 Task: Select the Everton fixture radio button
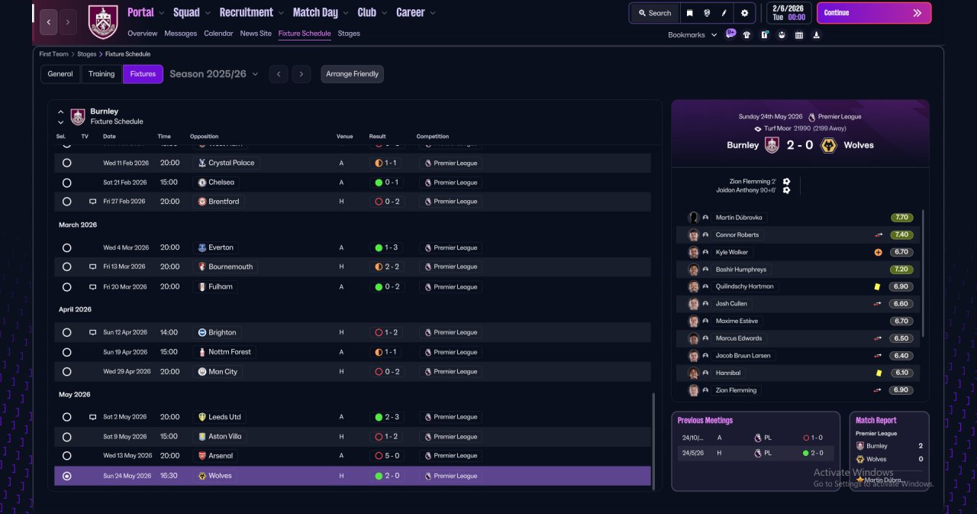coord(66,247)
